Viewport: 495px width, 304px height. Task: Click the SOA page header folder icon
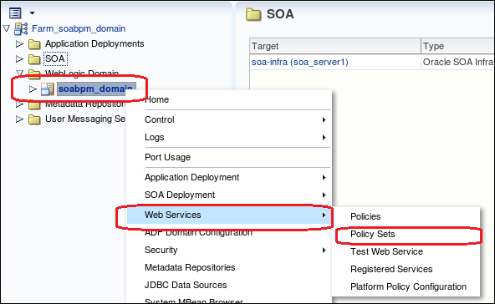[x=253, y=14]
